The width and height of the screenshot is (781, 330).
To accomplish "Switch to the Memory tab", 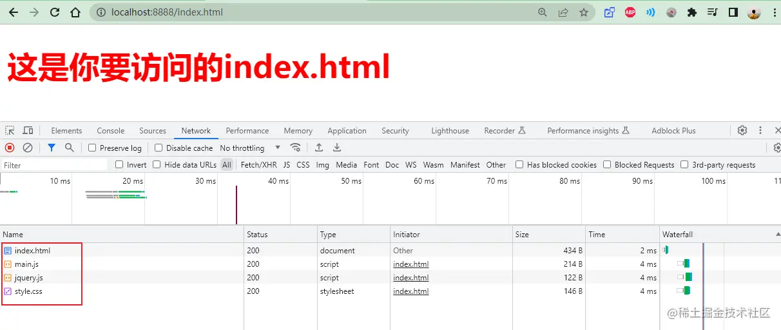I will coord(298,130).
